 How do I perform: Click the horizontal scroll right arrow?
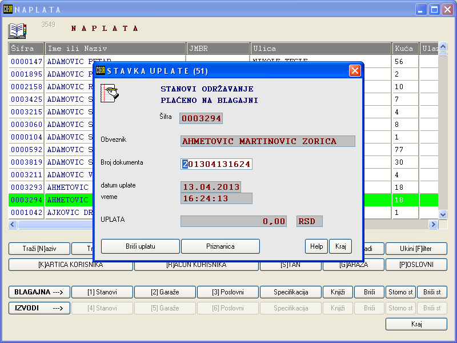click(433, 225)
